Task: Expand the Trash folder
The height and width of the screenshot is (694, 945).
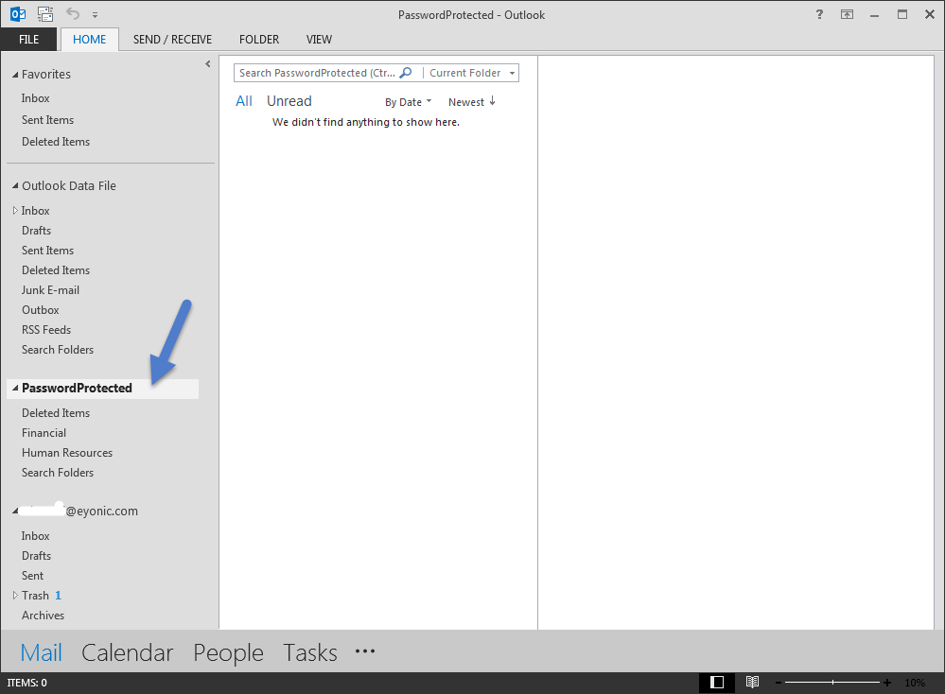Action: coord(13,595)
